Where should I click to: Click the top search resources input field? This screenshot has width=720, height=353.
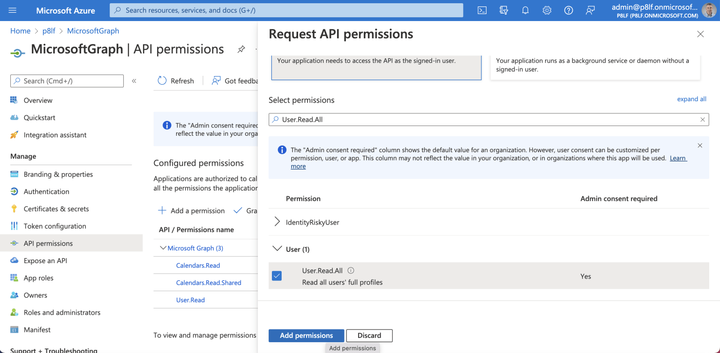click(x=286, y=10)
